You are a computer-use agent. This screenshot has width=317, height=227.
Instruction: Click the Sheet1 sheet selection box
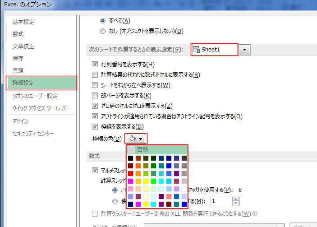[215, 50]
